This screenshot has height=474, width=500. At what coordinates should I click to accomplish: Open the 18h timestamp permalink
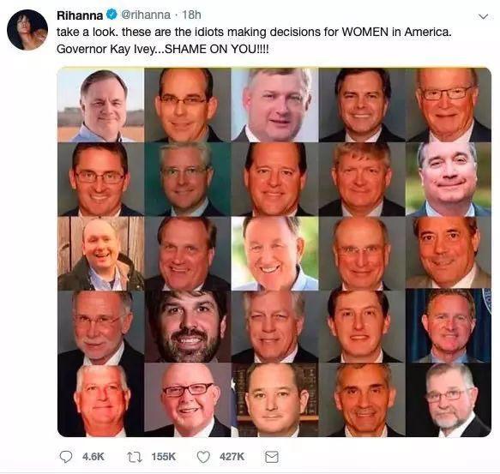click(x=191, y=15)
